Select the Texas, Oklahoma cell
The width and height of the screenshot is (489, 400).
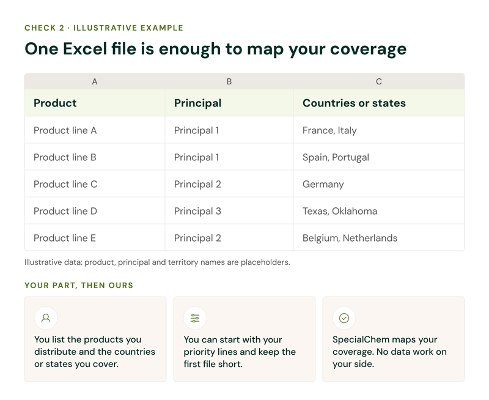pyautogui.click(x=378, y=211)
